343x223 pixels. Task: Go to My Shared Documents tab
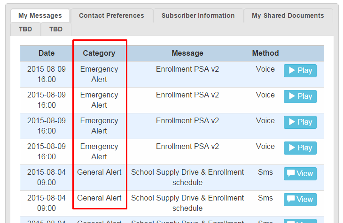288,15
